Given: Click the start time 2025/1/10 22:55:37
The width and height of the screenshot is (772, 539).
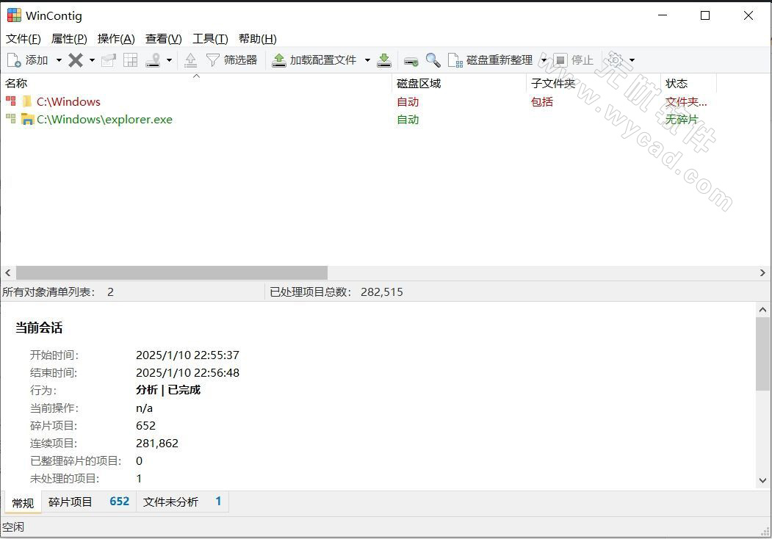Looking at the screenshot, I should tap(187, 355).
